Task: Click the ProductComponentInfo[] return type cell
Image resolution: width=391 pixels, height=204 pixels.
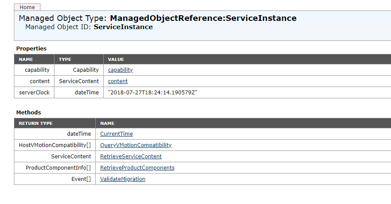Action: (55, 167)
